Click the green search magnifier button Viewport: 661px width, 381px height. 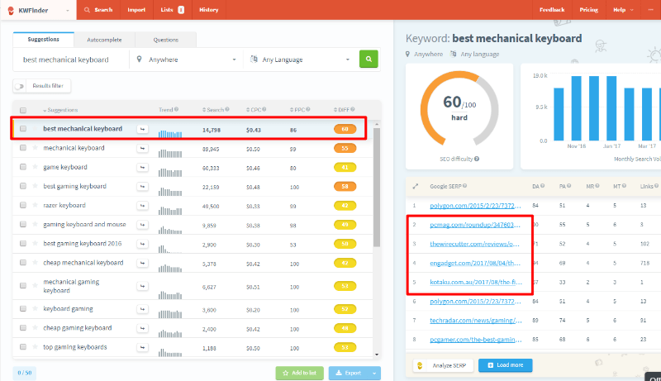coord(369,59)
